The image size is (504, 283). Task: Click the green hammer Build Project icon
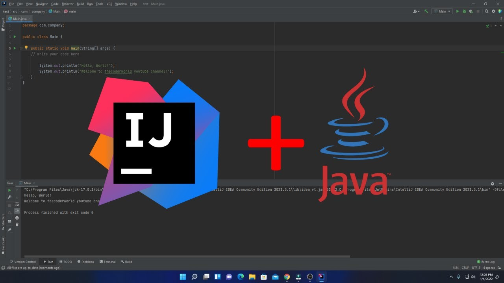pos(426,11)
